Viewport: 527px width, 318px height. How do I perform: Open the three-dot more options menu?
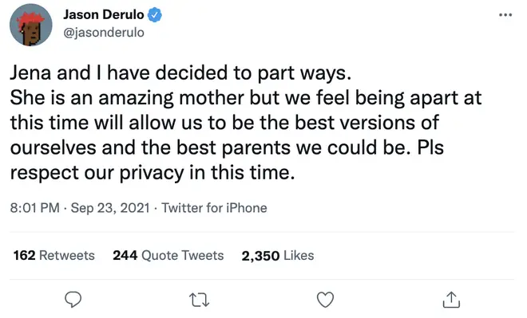pos(505,15)
